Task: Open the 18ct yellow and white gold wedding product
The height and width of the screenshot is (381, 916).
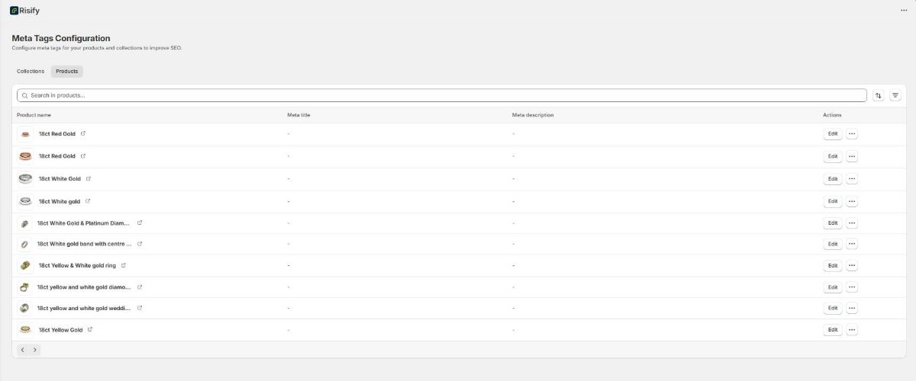Action: tap(84, 309)
